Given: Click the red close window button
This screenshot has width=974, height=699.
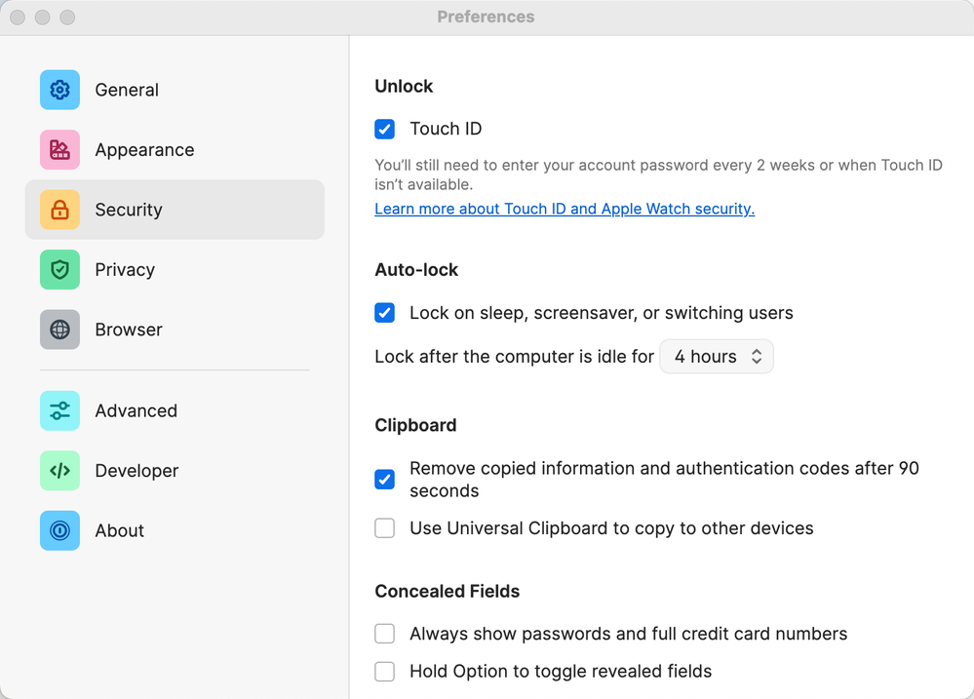Looking at the screenshot, I should 18,18.
